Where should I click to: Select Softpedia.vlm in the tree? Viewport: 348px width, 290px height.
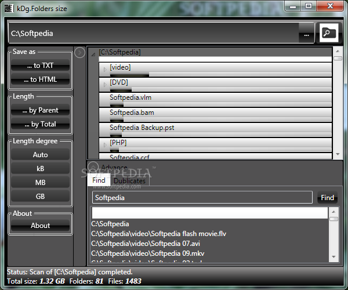(130, 97)
